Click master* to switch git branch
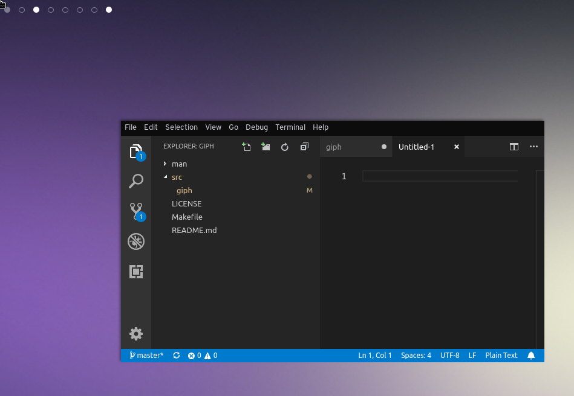 [x=147, y=355]
